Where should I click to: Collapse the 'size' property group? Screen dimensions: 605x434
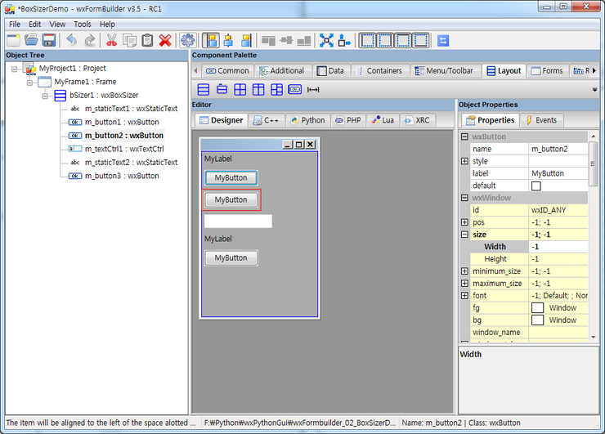pos(464,235)
